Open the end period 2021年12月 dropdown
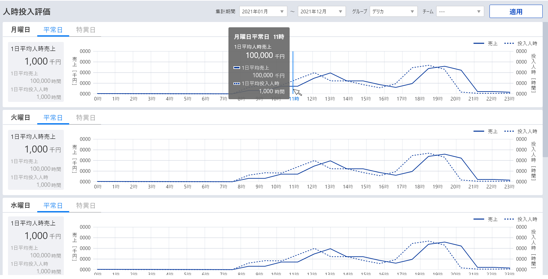Image resolution: width=548 pixels, height=279 pixels. pos(322,12)
